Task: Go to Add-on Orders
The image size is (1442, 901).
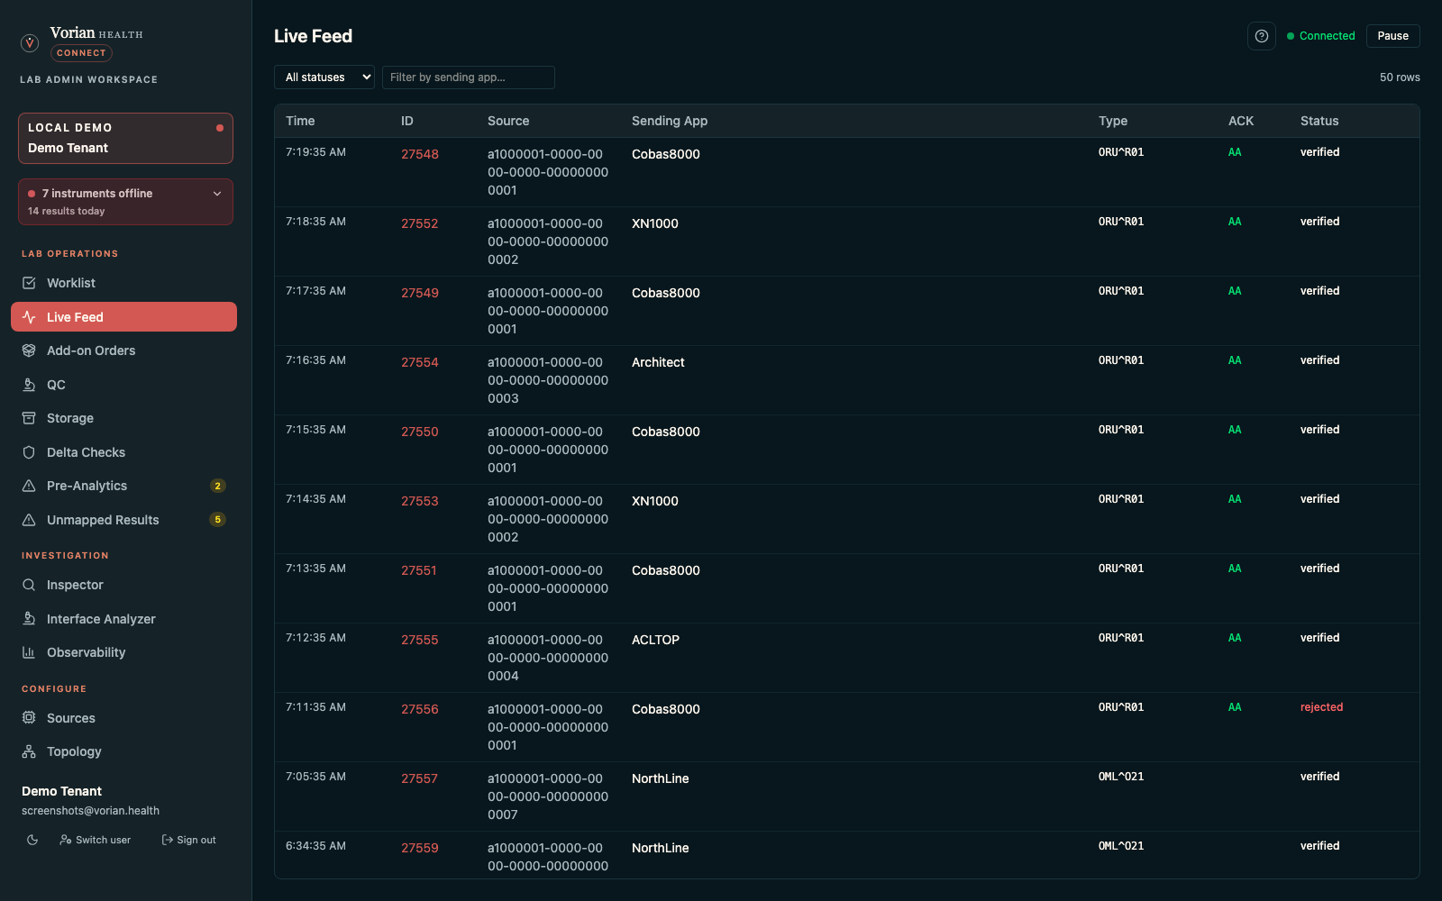Action: click(x=123, y=350)
